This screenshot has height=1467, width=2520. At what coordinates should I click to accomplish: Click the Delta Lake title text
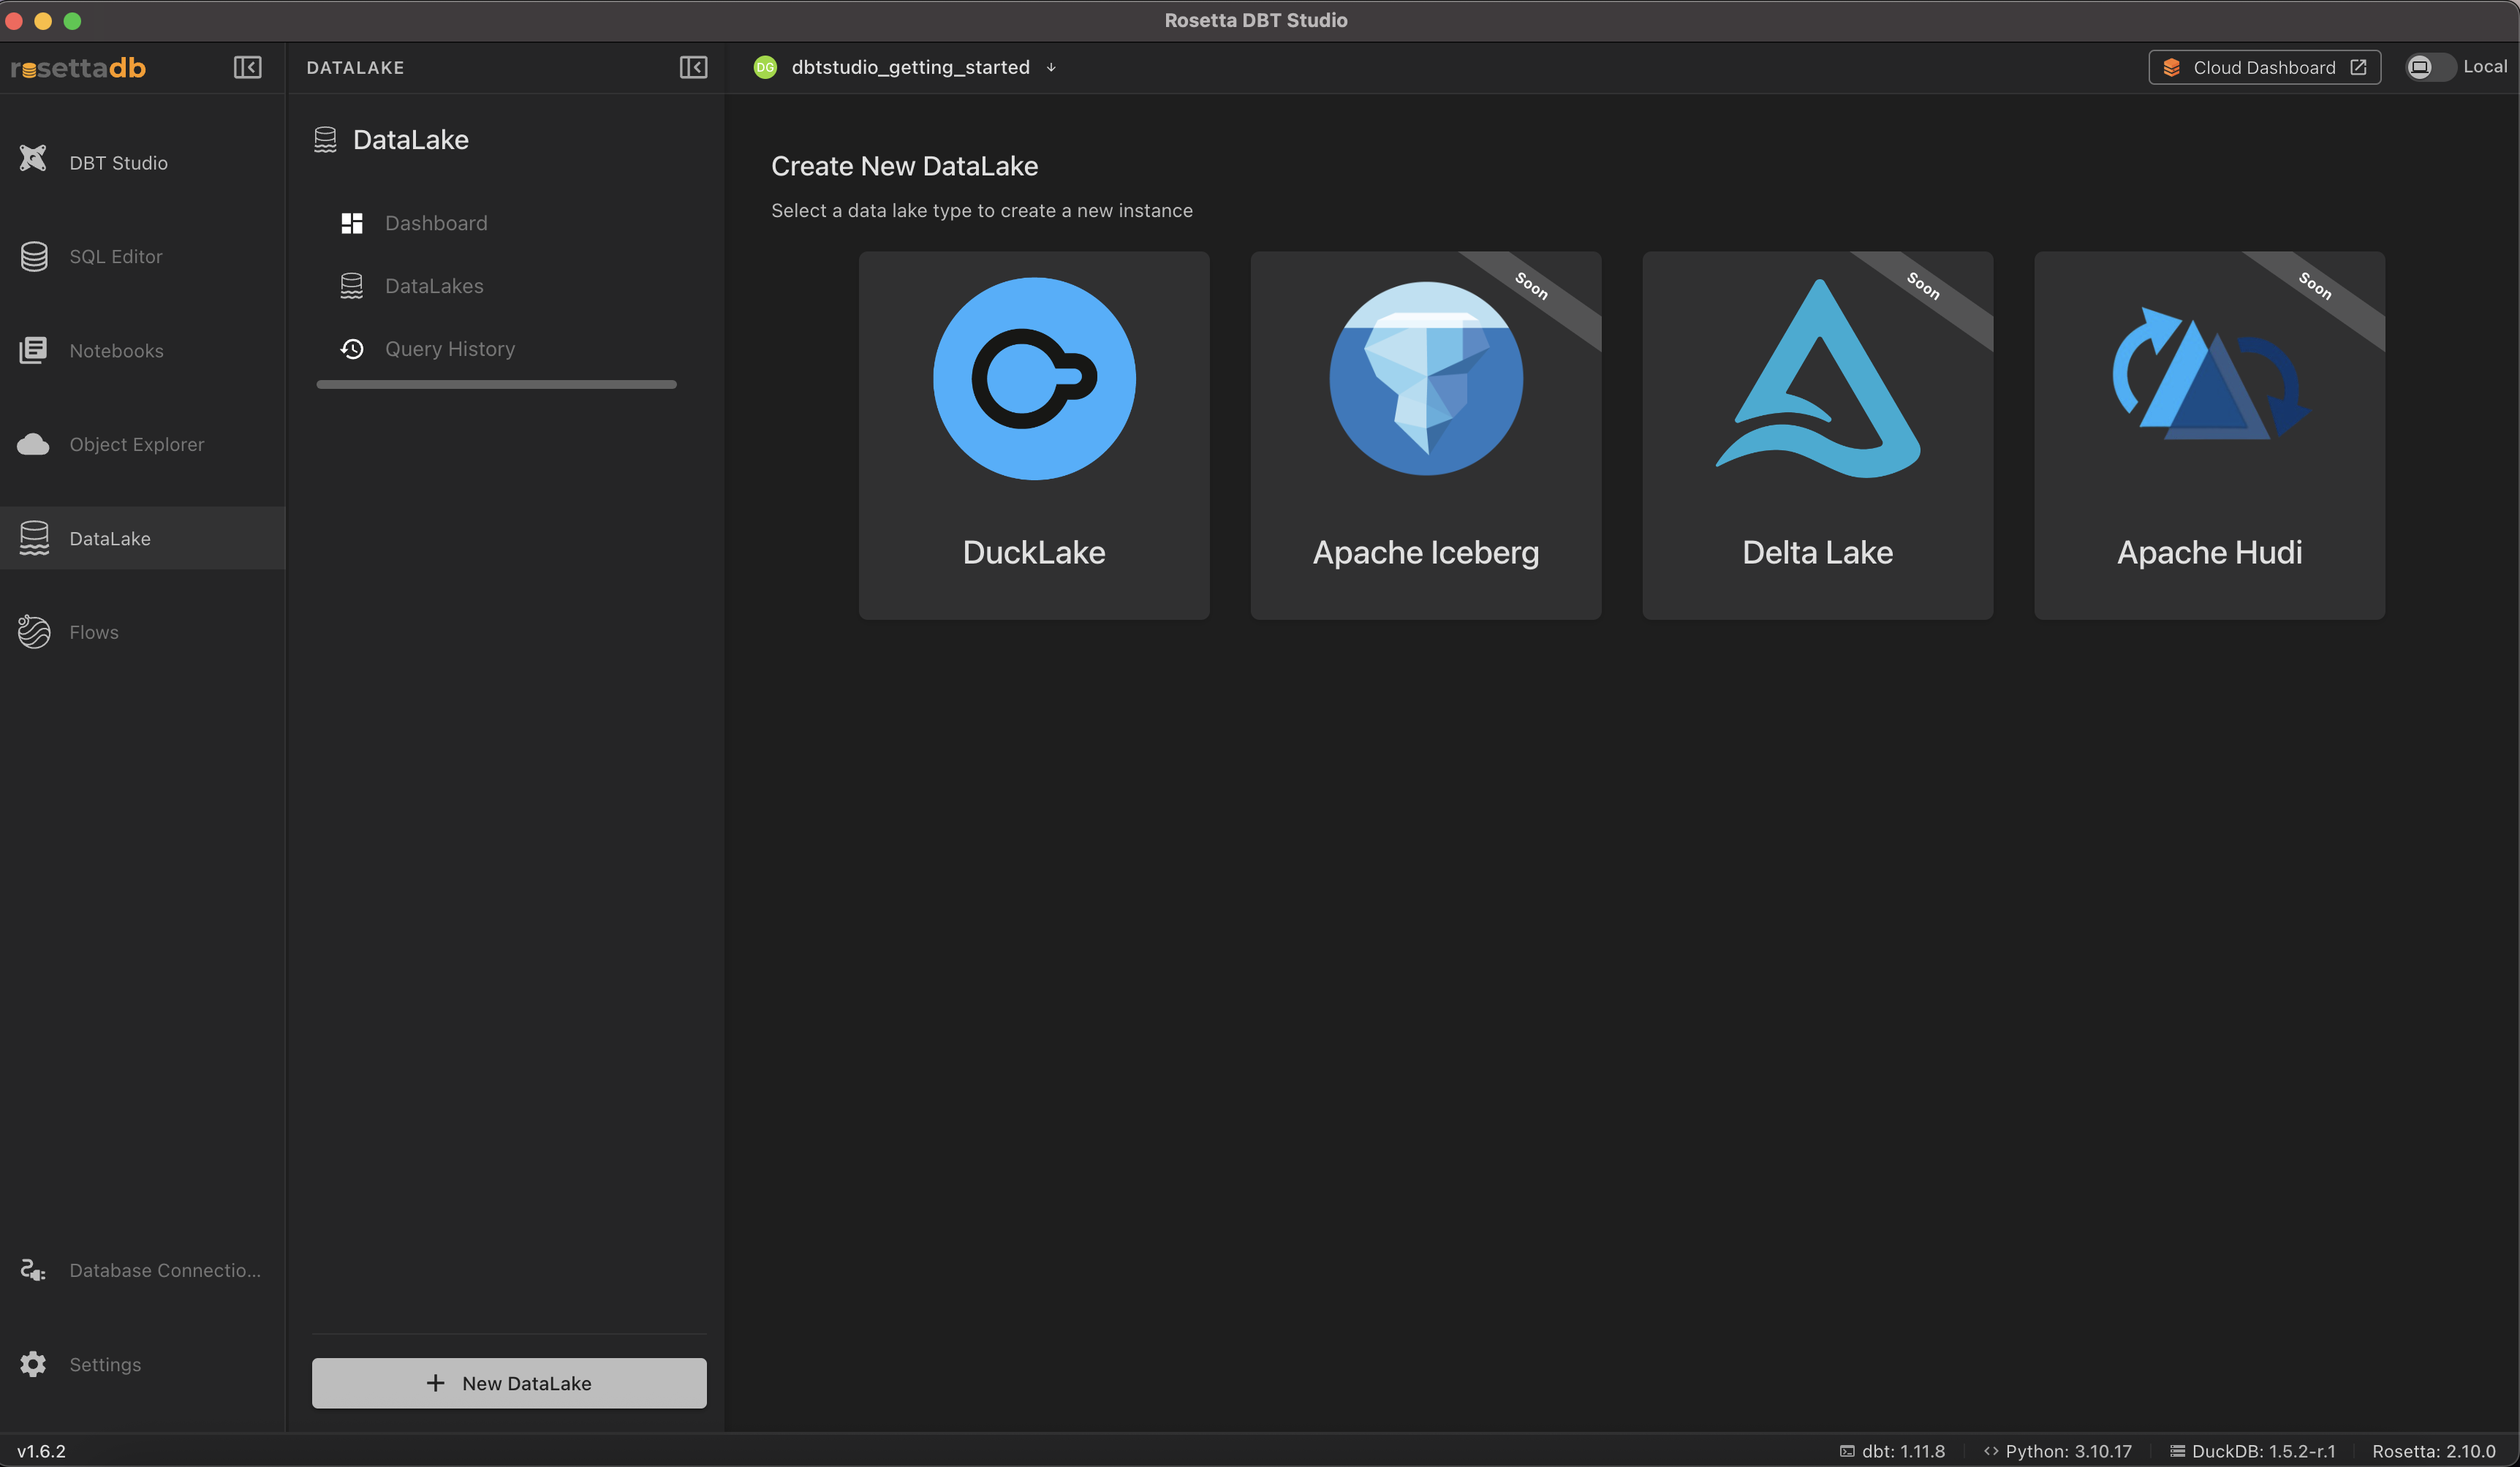tap(1818, 552)
